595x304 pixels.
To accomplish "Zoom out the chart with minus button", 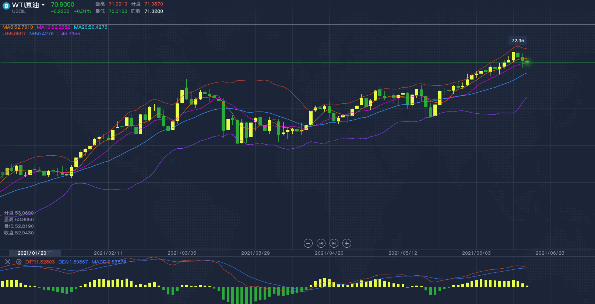I will coord(308,243).
